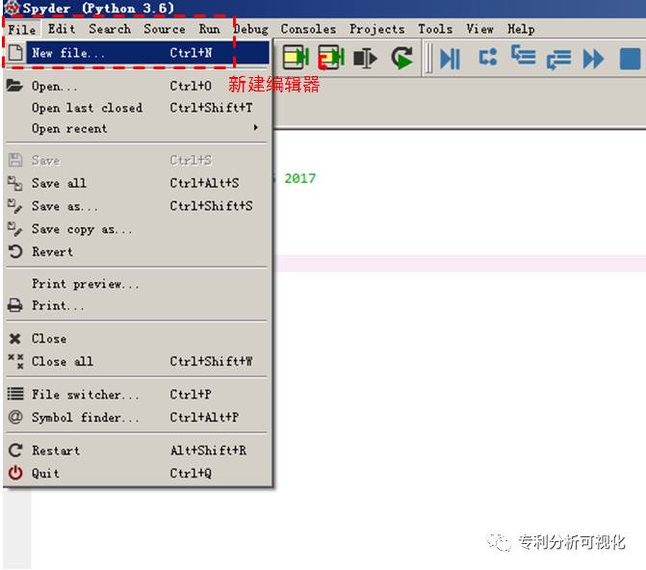Choose New file... from File menu
The image size is (646, 570).
click(x=138, y=53)
